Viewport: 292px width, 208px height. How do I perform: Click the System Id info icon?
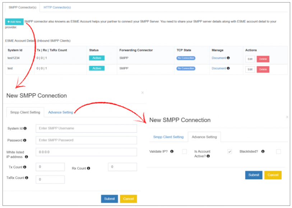click(25, 128)
